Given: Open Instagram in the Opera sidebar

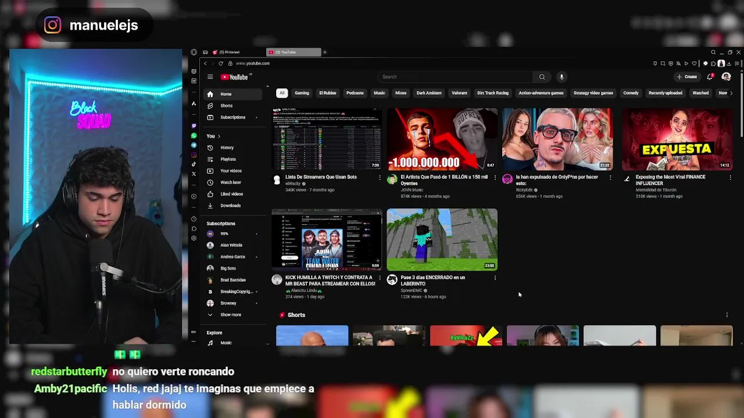Looking at the screenshot, I should point(194,154).
